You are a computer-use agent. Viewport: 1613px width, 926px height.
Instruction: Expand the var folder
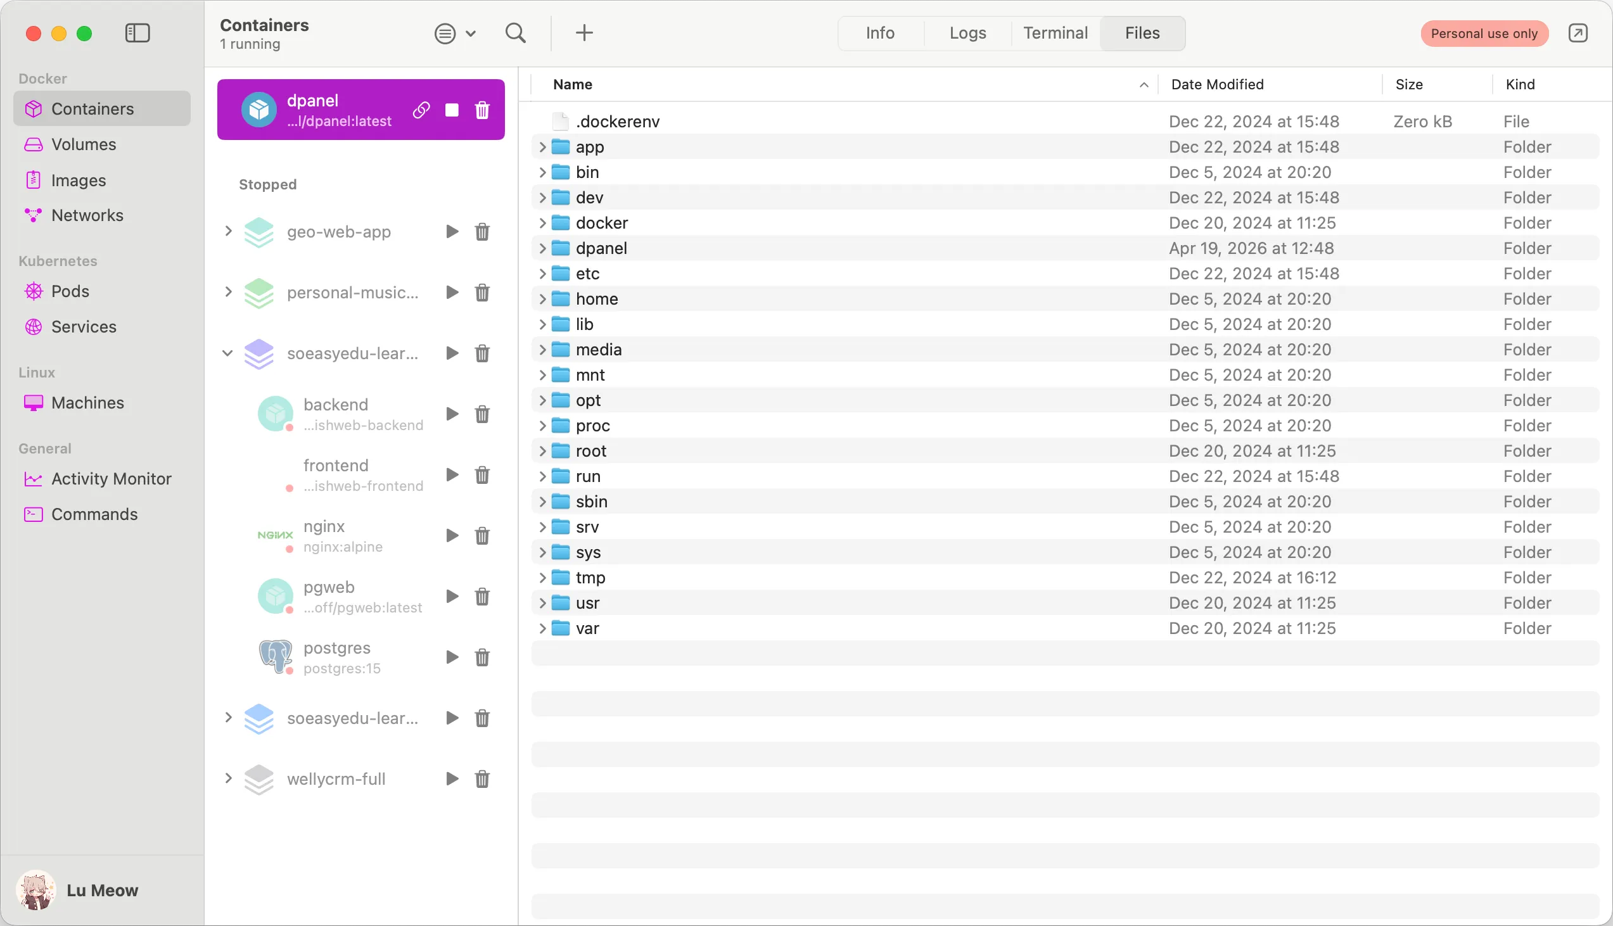pyautogui.click(x=542, y=628)
